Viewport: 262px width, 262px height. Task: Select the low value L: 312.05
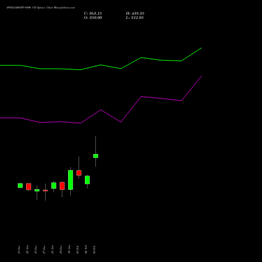[x=135, y=18]
